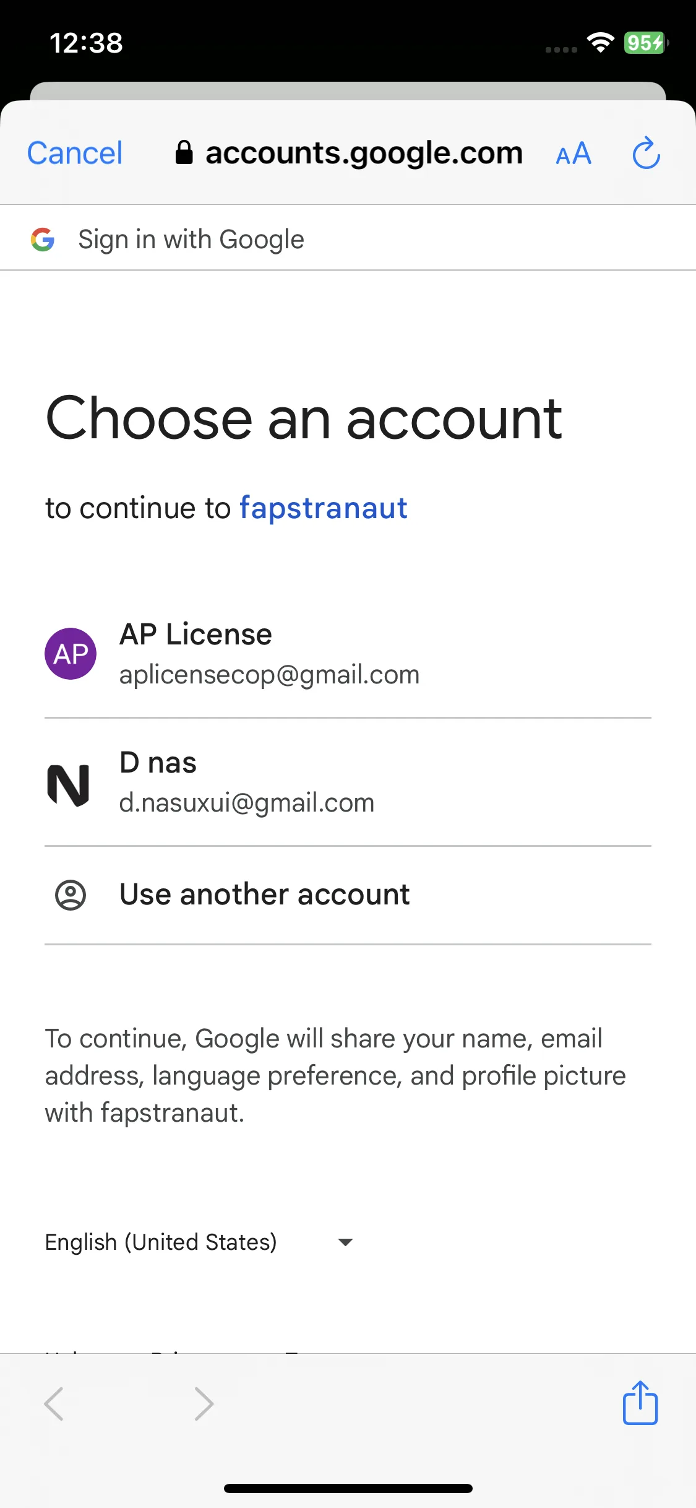Tap the back navigation arrow
Viewport: 696px width, 1508px height.
click(x=54, y=1404)
